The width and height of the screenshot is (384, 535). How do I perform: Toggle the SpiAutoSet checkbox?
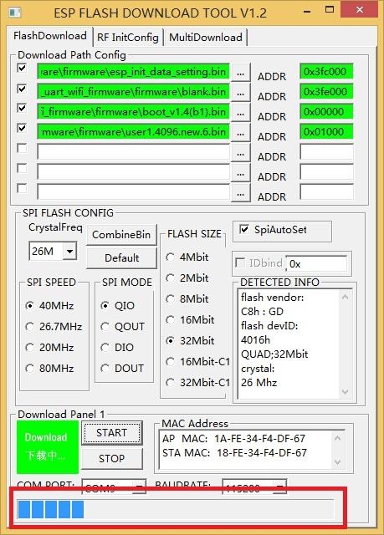244,229
